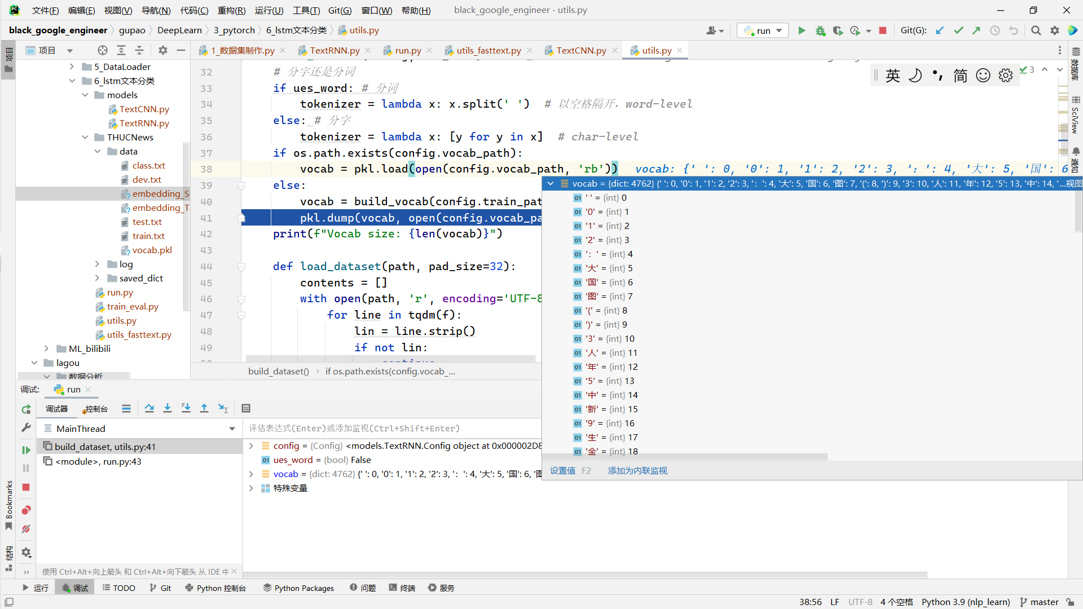Image resolution: width=1083 pixels, height=609 pixels.
Task: Click the Step Out debug icon
Action: point(204,408)
